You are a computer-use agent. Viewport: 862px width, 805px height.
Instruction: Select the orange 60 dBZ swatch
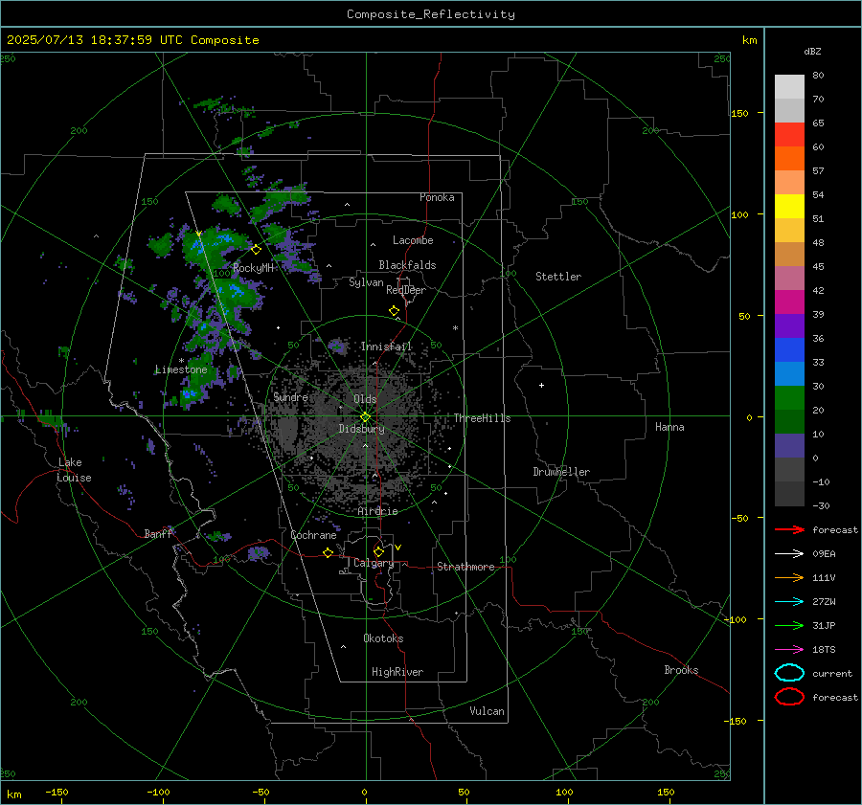pyautogui.click(x=789, y=158)
